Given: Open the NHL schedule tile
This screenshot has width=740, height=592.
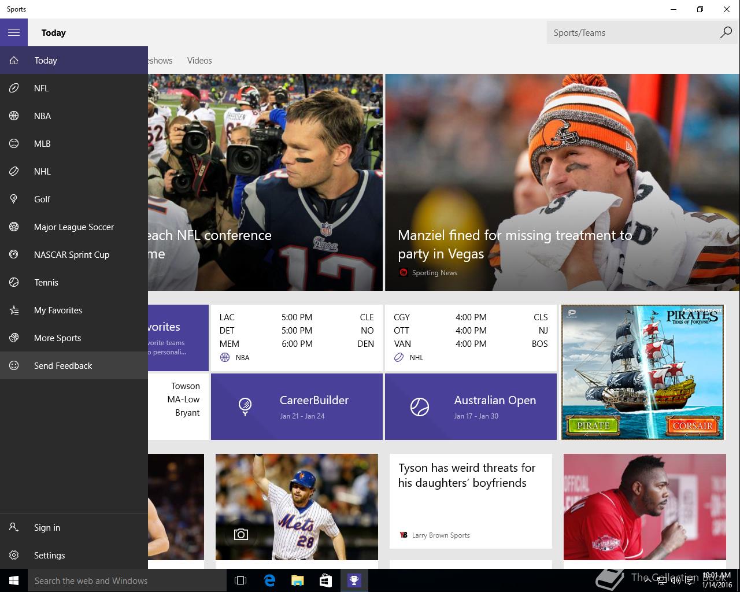Looking at the screenshot, I should coord(471,338).
